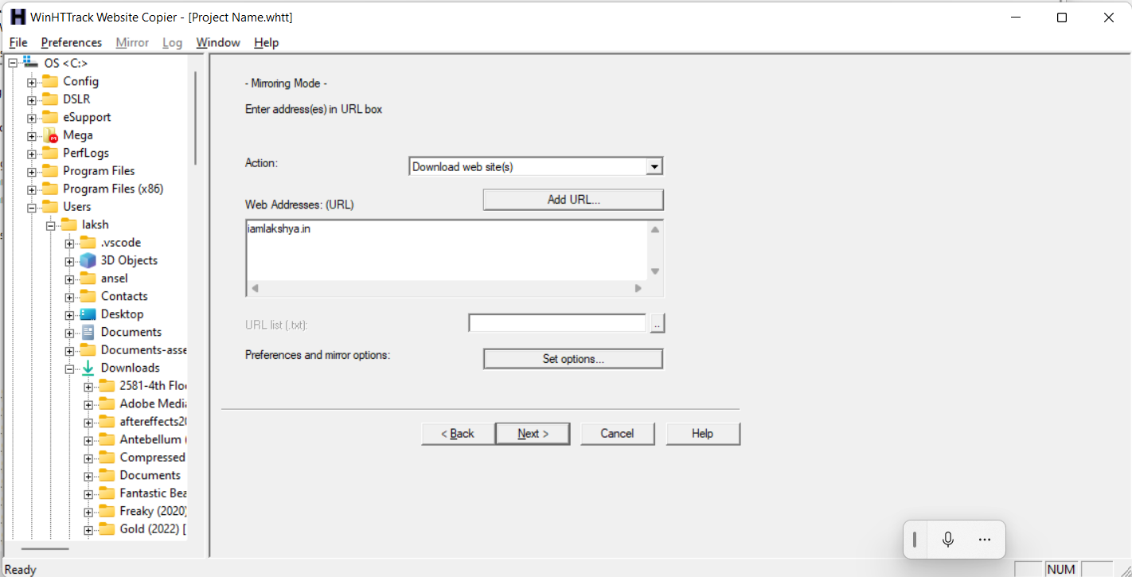Screen dimensions: 1132x577
Task: Click the Compressed folder icon
Action: point(107,458)
